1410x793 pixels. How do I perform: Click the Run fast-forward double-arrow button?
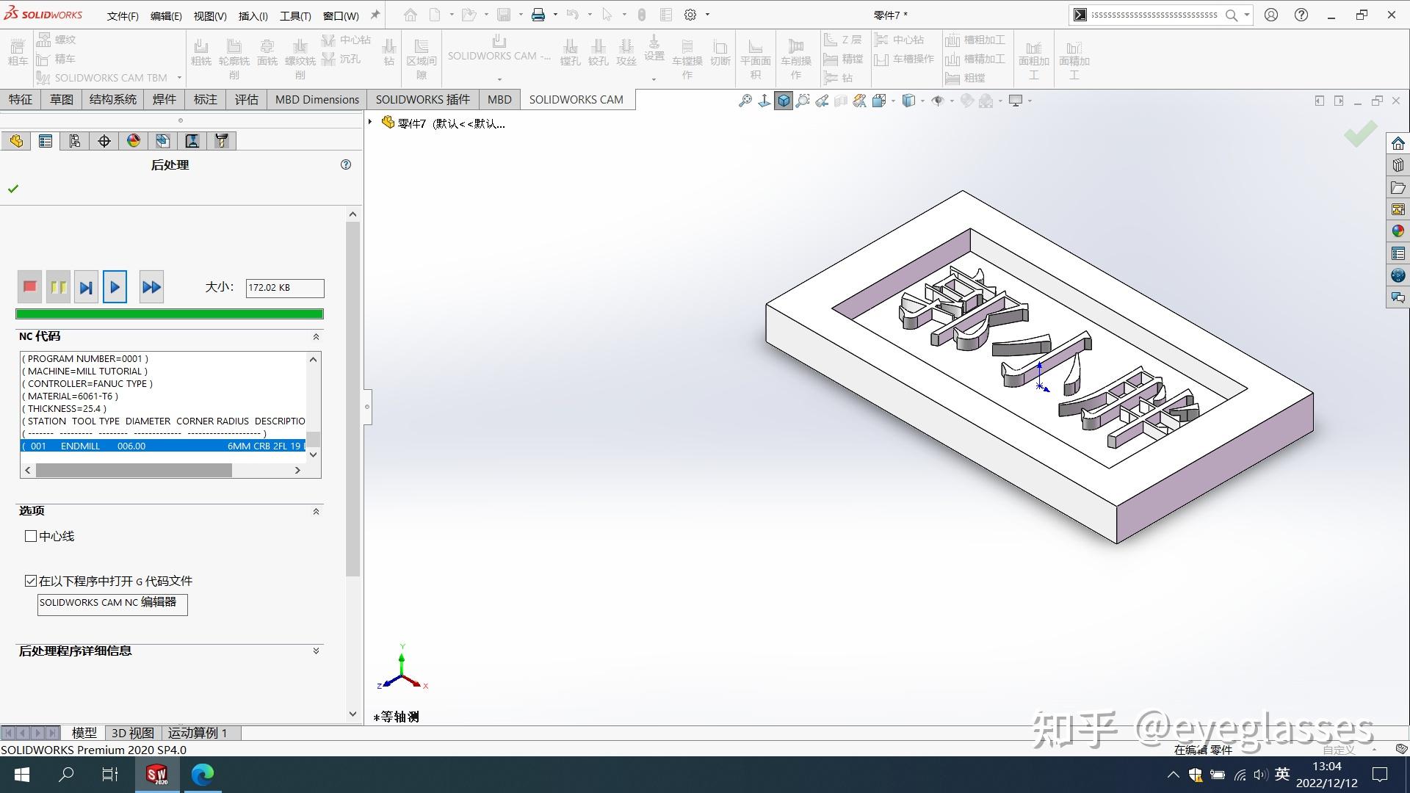pyautogui.click(x=151, y=287)
